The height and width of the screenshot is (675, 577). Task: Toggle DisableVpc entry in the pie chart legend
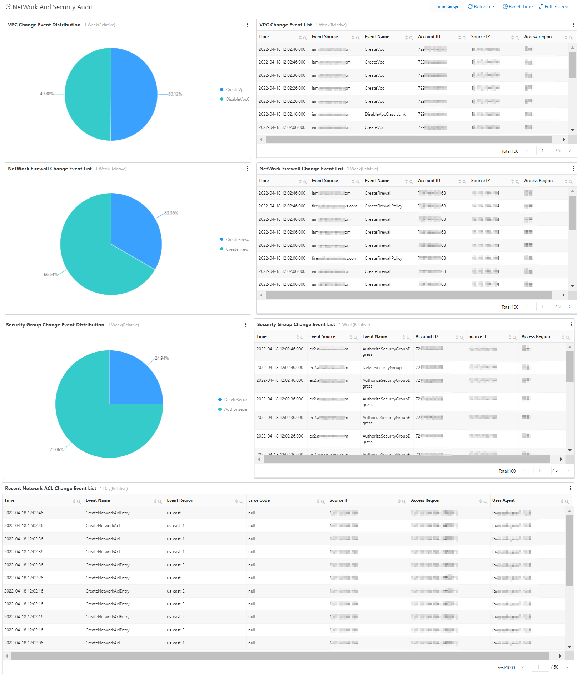[x=235, y=99]
